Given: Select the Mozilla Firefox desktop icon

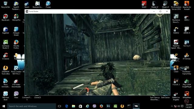Looking at the screenshot, I should coord(16,45).
